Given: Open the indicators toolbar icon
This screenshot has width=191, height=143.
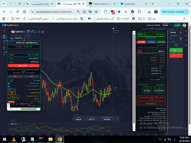Looking at the screenshot, I should coord(31,32).
